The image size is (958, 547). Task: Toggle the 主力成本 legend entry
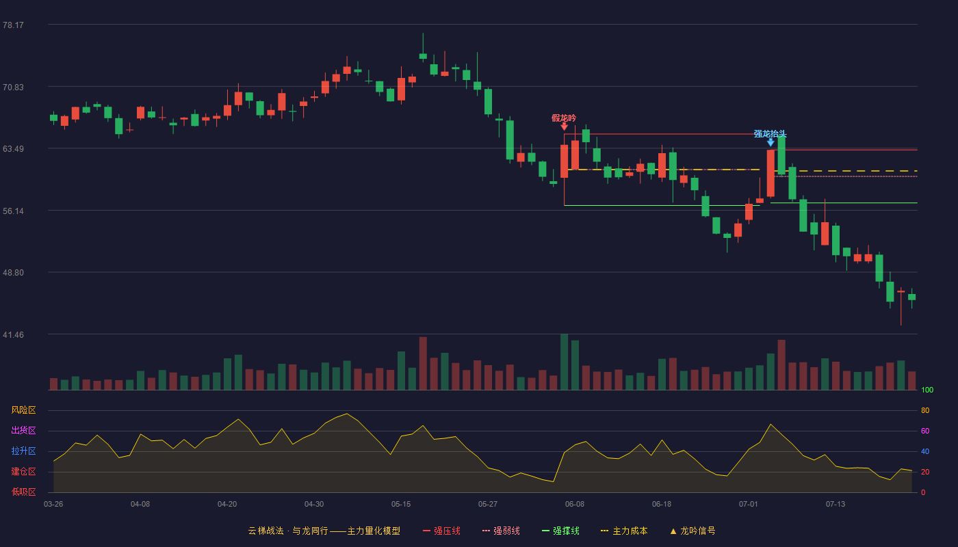[x=623, y=531]
